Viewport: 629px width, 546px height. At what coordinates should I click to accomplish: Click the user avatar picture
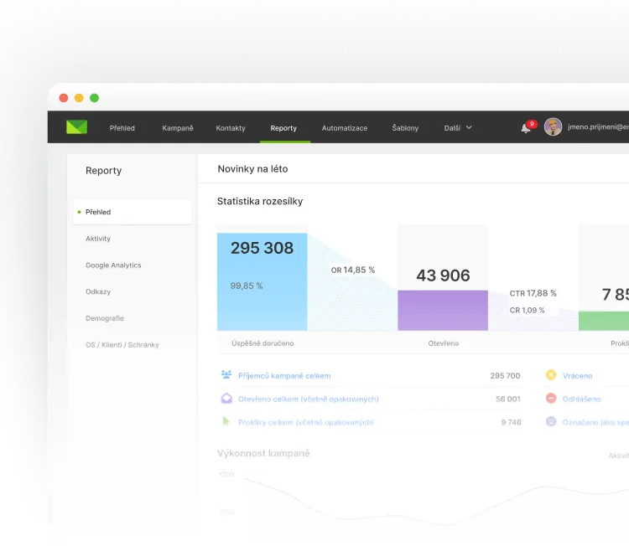[x=553, y=127]
